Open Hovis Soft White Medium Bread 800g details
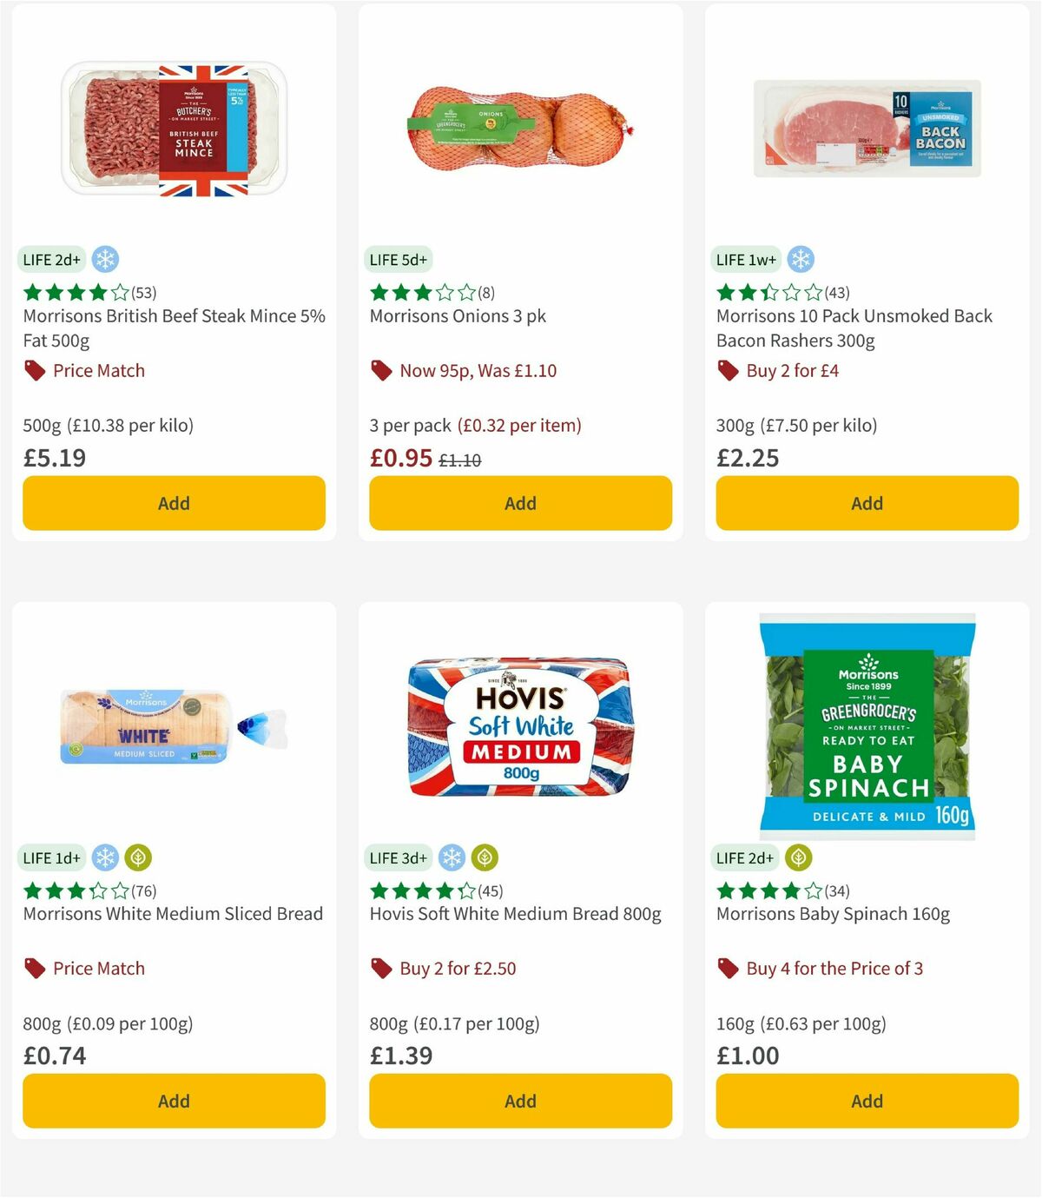 [515, 914]
